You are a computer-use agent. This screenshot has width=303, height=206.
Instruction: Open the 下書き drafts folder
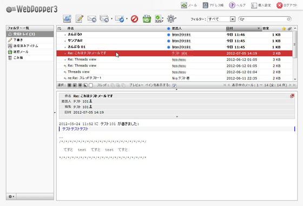pyautogui.click(x=30, y=40)
